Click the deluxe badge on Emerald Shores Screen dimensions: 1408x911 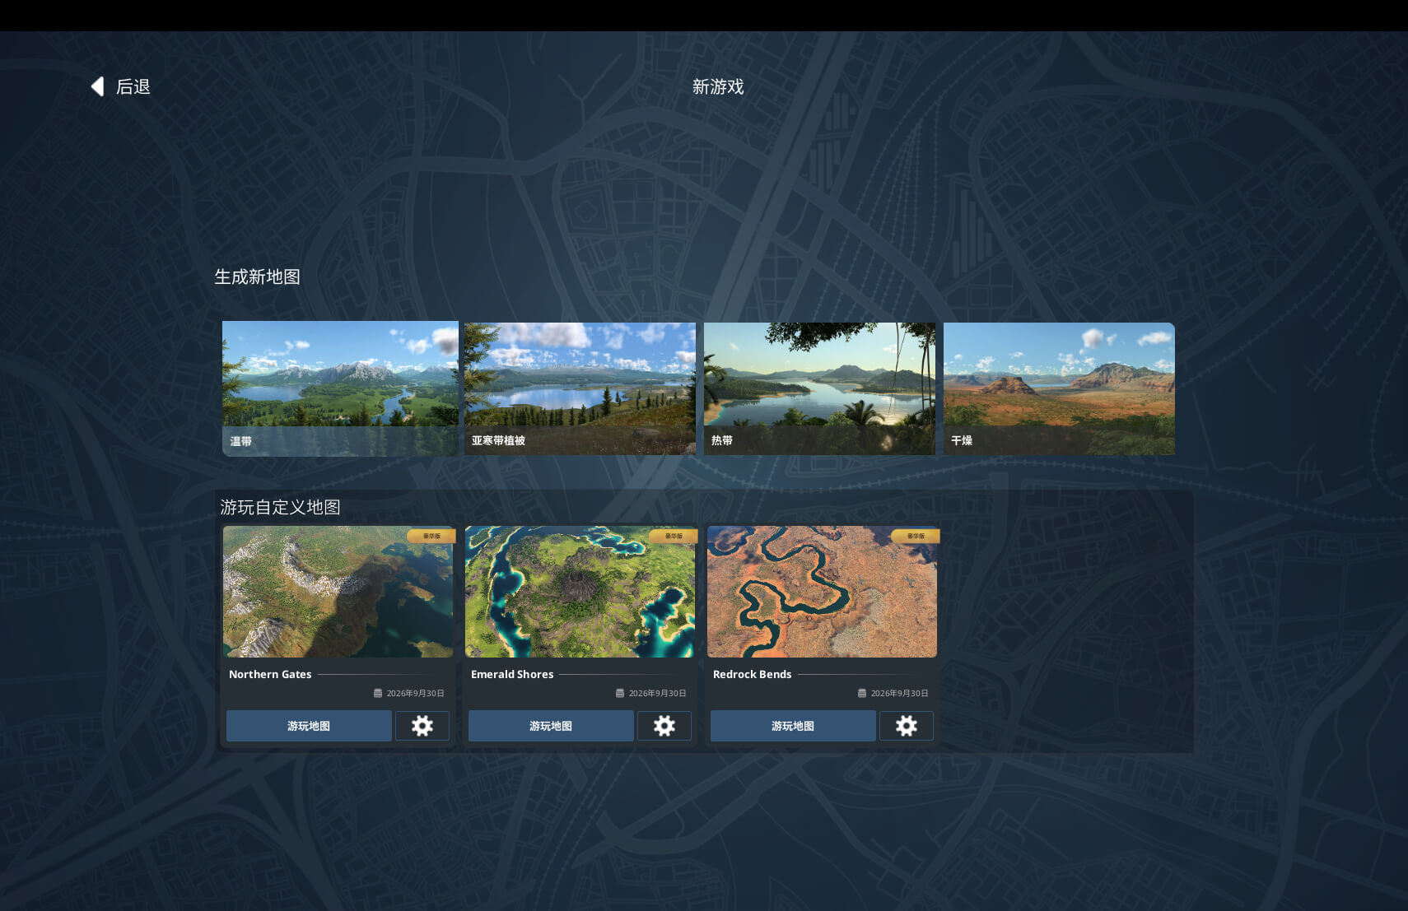[674, 536]
